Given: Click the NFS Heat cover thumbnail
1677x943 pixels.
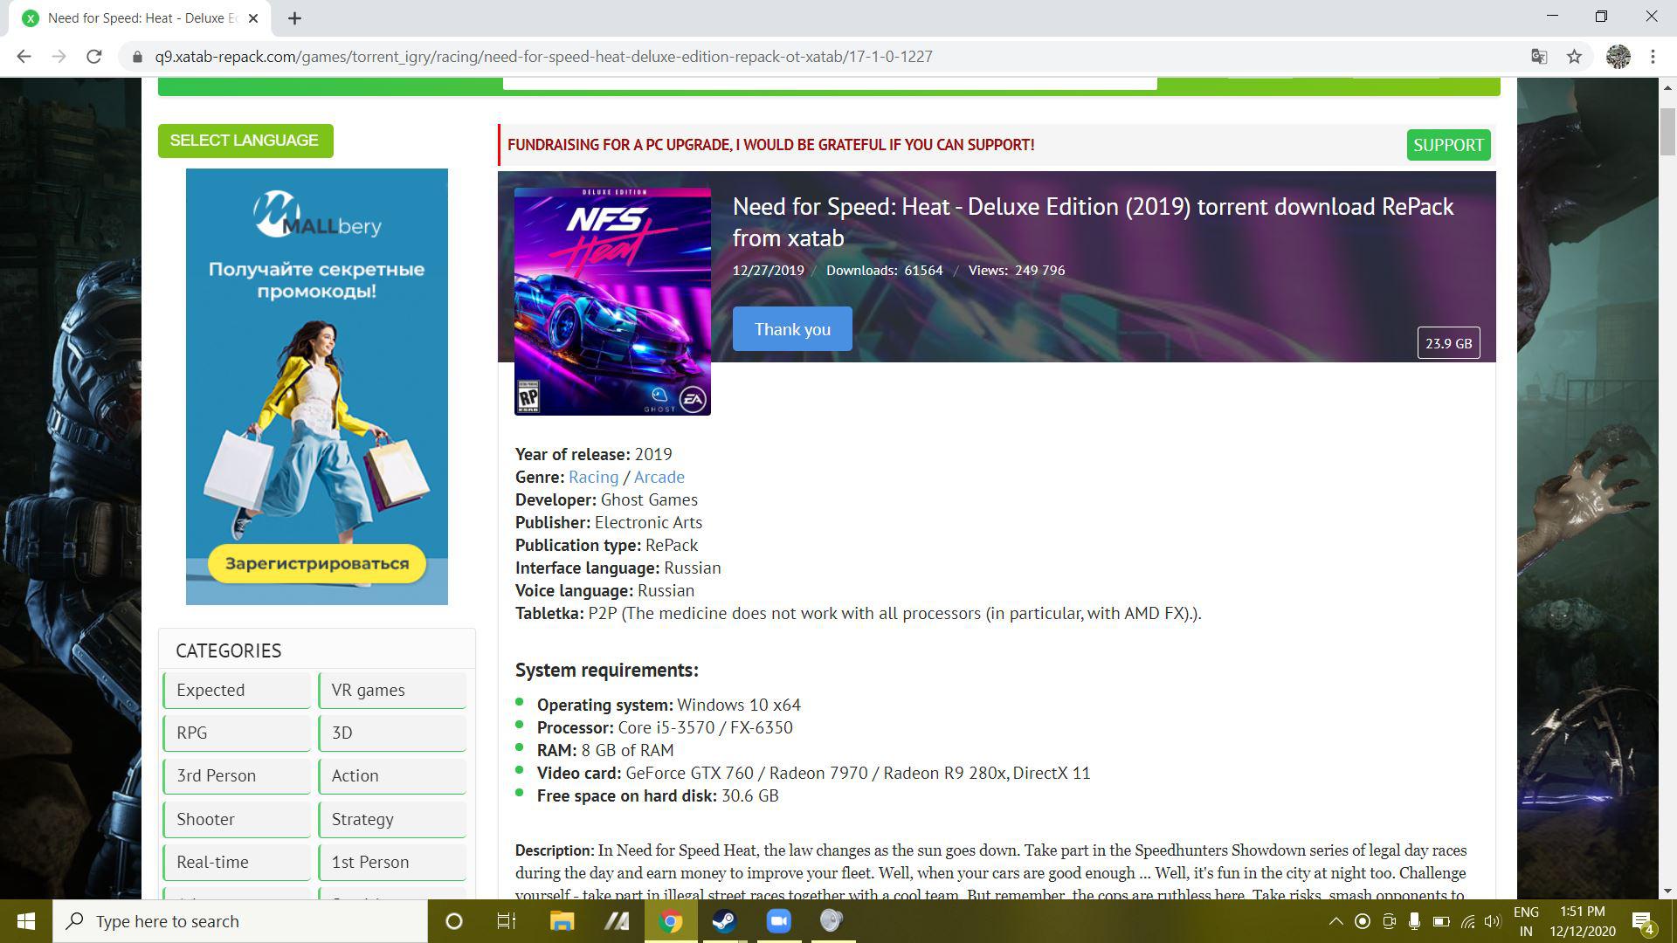Looking at the screenshot, I should click(612, 301).
